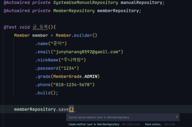Open the tooltip's three-dot options icon

coord(177,117)
